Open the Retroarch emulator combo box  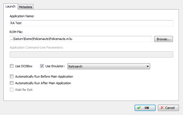(109, 66)
